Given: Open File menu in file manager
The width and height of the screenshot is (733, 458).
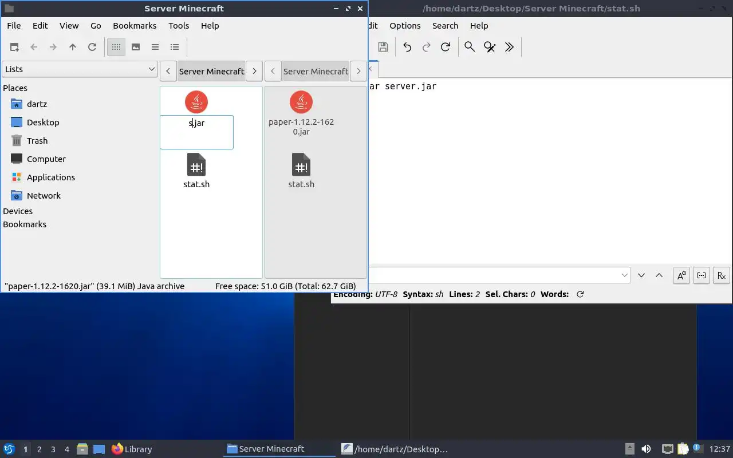Looking at the screenshot, I should tap(14, 26).
